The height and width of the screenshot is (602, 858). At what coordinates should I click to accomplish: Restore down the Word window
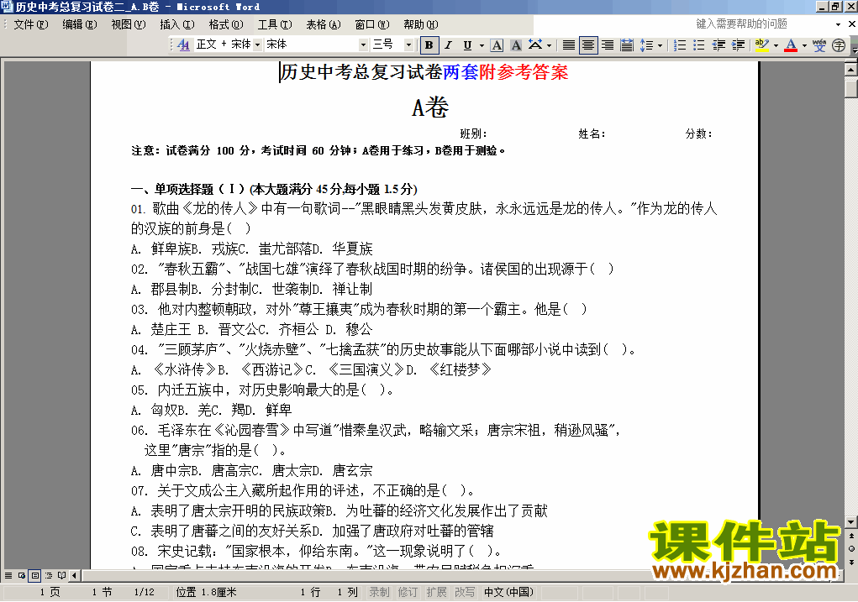tap(835, 7)
